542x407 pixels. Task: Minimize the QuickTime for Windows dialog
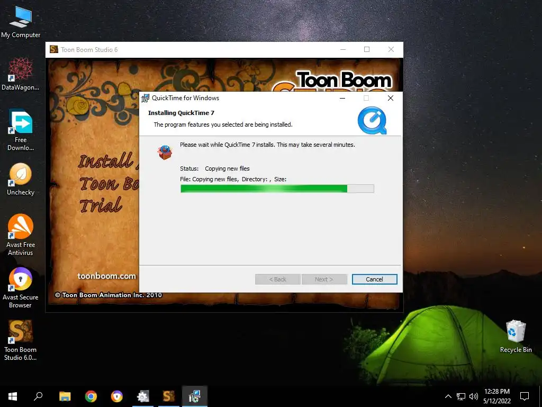[342, 98]
